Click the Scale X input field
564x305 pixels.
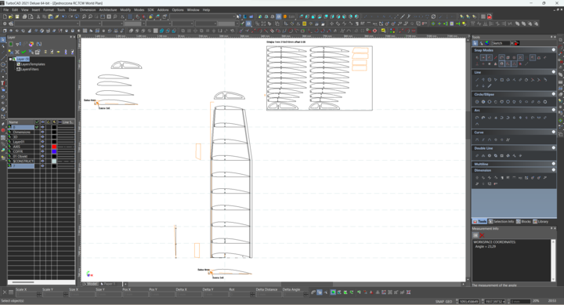(26, 294)
